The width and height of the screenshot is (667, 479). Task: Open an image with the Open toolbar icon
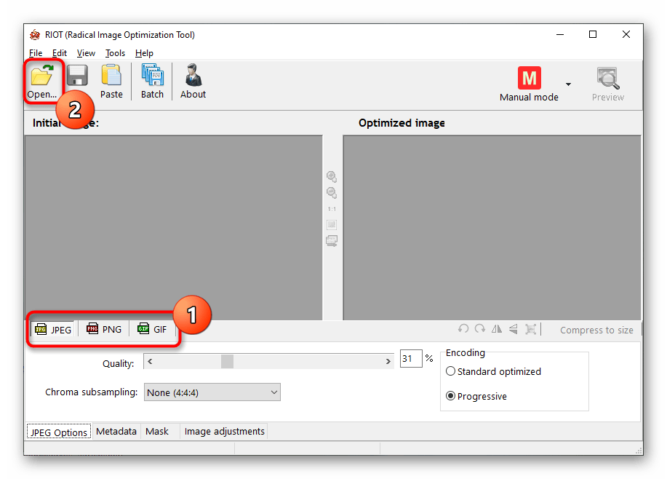tap(41, 82)
